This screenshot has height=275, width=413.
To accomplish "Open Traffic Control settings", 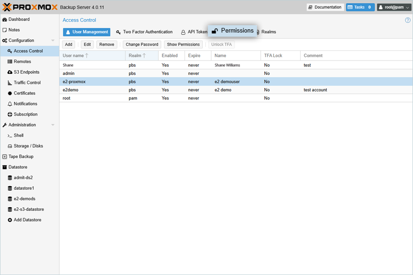I will [27, 82].
